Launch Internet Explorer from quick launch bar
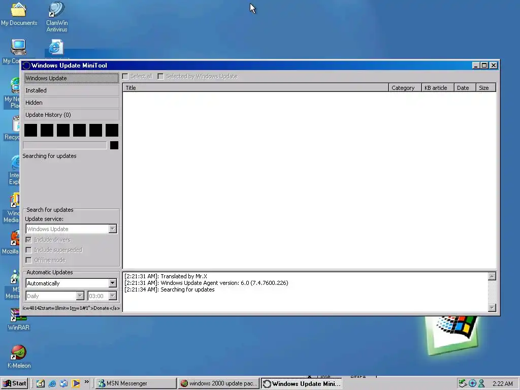Screen dimensions: 520x390 click(x=52, y=383)
